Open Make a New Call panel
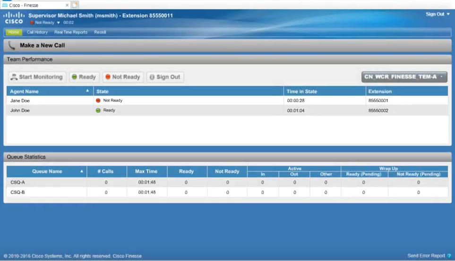 228,45
